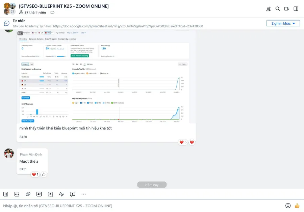Image resolution: width=304 pixels, height=212 pixels.
Task: Click the HD badge on the image
Action: [20, 33]
